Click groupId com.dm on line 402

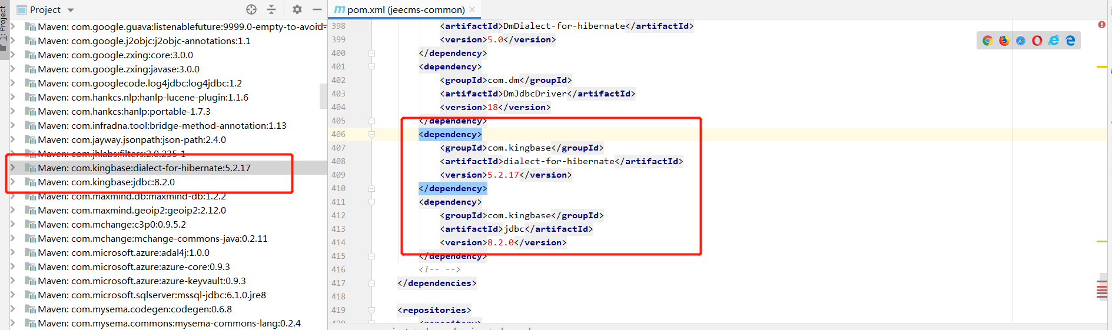tap(503, 80)
